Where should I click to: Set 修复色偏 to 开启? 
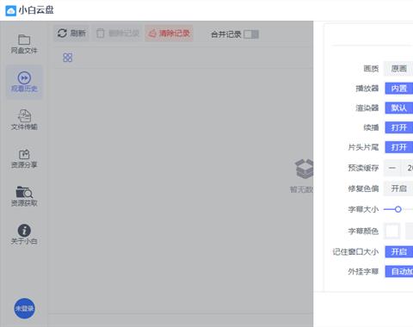click(x=399, y=188)
